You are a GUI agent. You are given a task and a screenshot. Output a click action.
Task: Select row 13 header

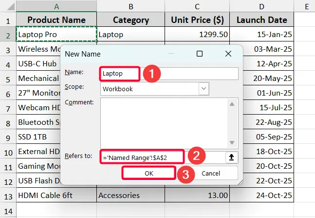8,196
